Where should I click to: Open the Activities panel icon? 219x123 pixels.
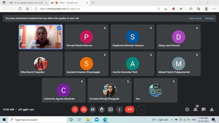point(212,109)
